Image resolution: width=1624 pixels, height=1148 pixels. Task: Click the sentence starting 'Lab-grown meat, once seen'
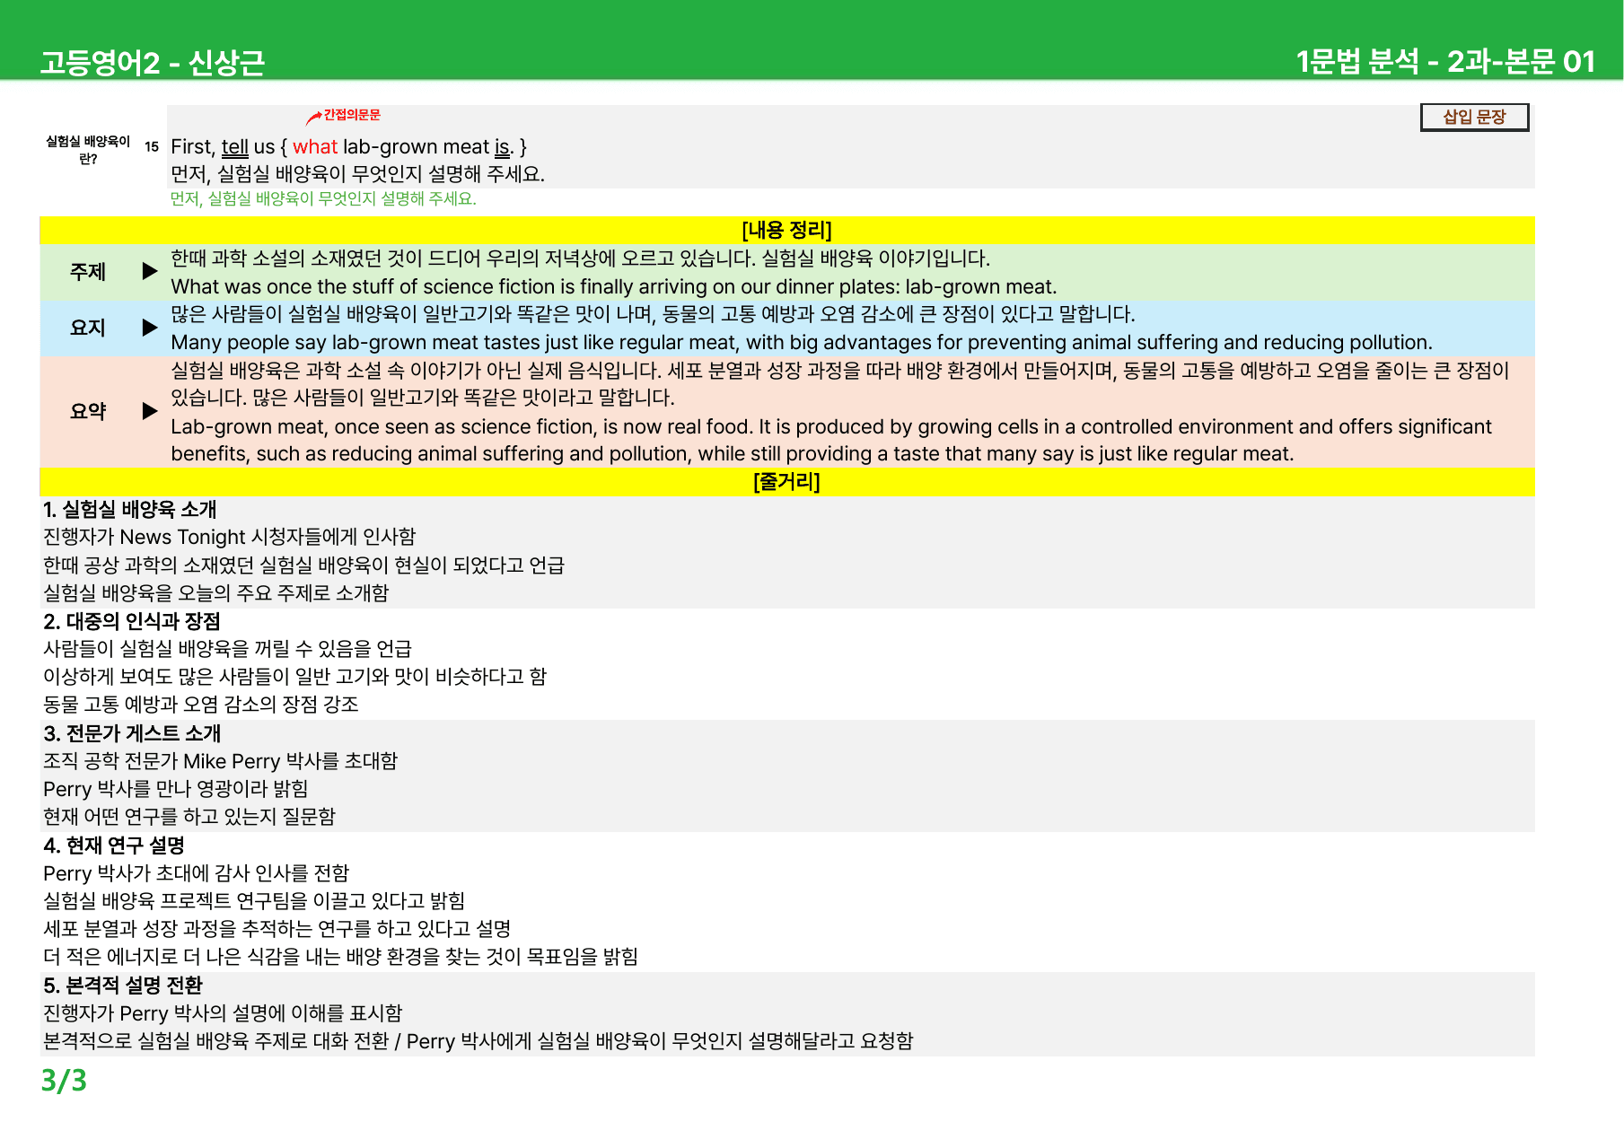tap(831, 426)
